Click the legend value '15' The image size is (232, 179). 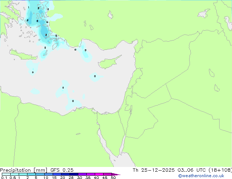[x=54, y=178]
